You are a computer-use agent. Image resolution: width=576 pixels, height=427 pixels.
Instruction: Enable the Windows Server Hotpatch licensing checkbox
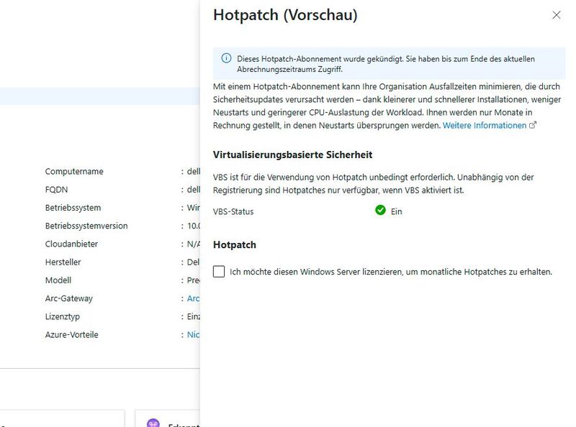(x=217, y=272)
